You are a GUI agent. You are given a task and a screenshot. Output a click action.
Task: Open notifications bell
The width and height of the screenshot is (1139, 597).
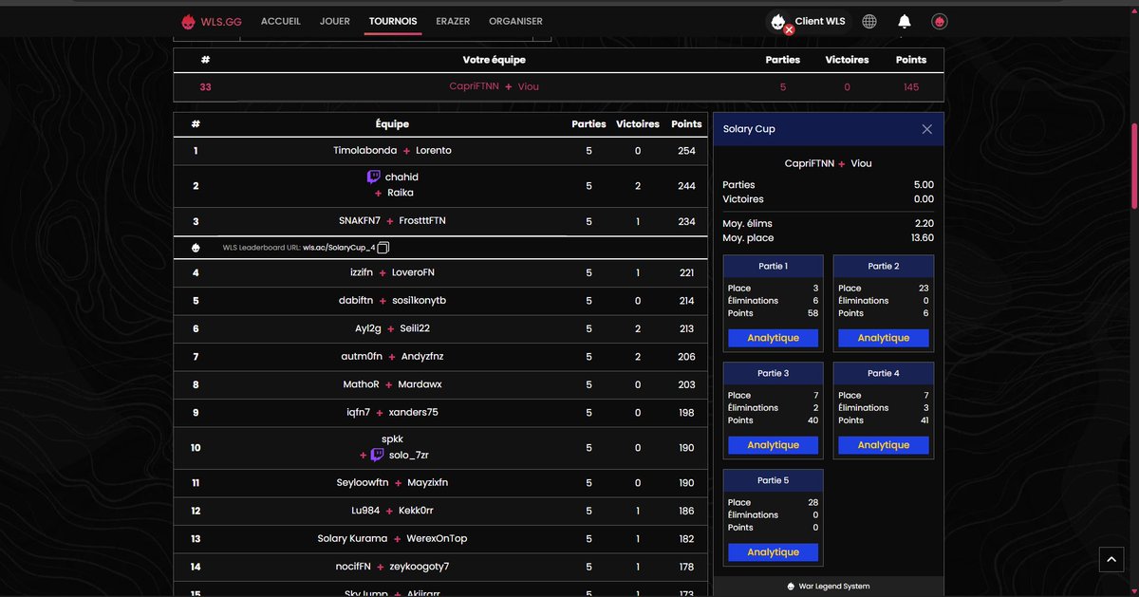905,21
